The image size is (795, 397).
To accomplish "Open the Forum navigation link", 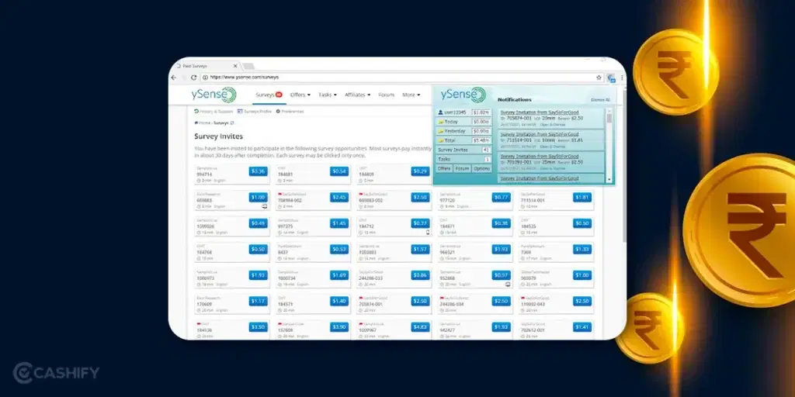I will (386, 95).
